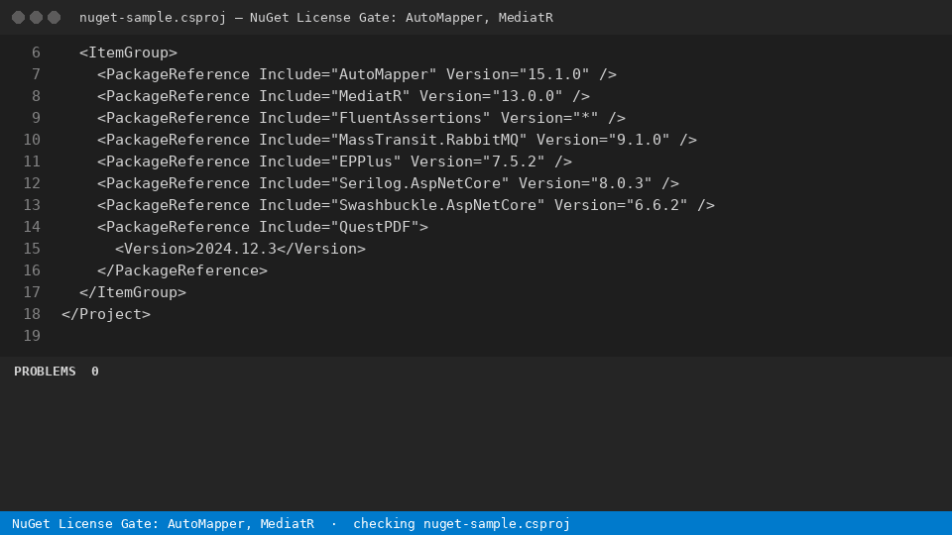Click the Swashbuckle.AspNetCore package line

(x=406, y=206)
